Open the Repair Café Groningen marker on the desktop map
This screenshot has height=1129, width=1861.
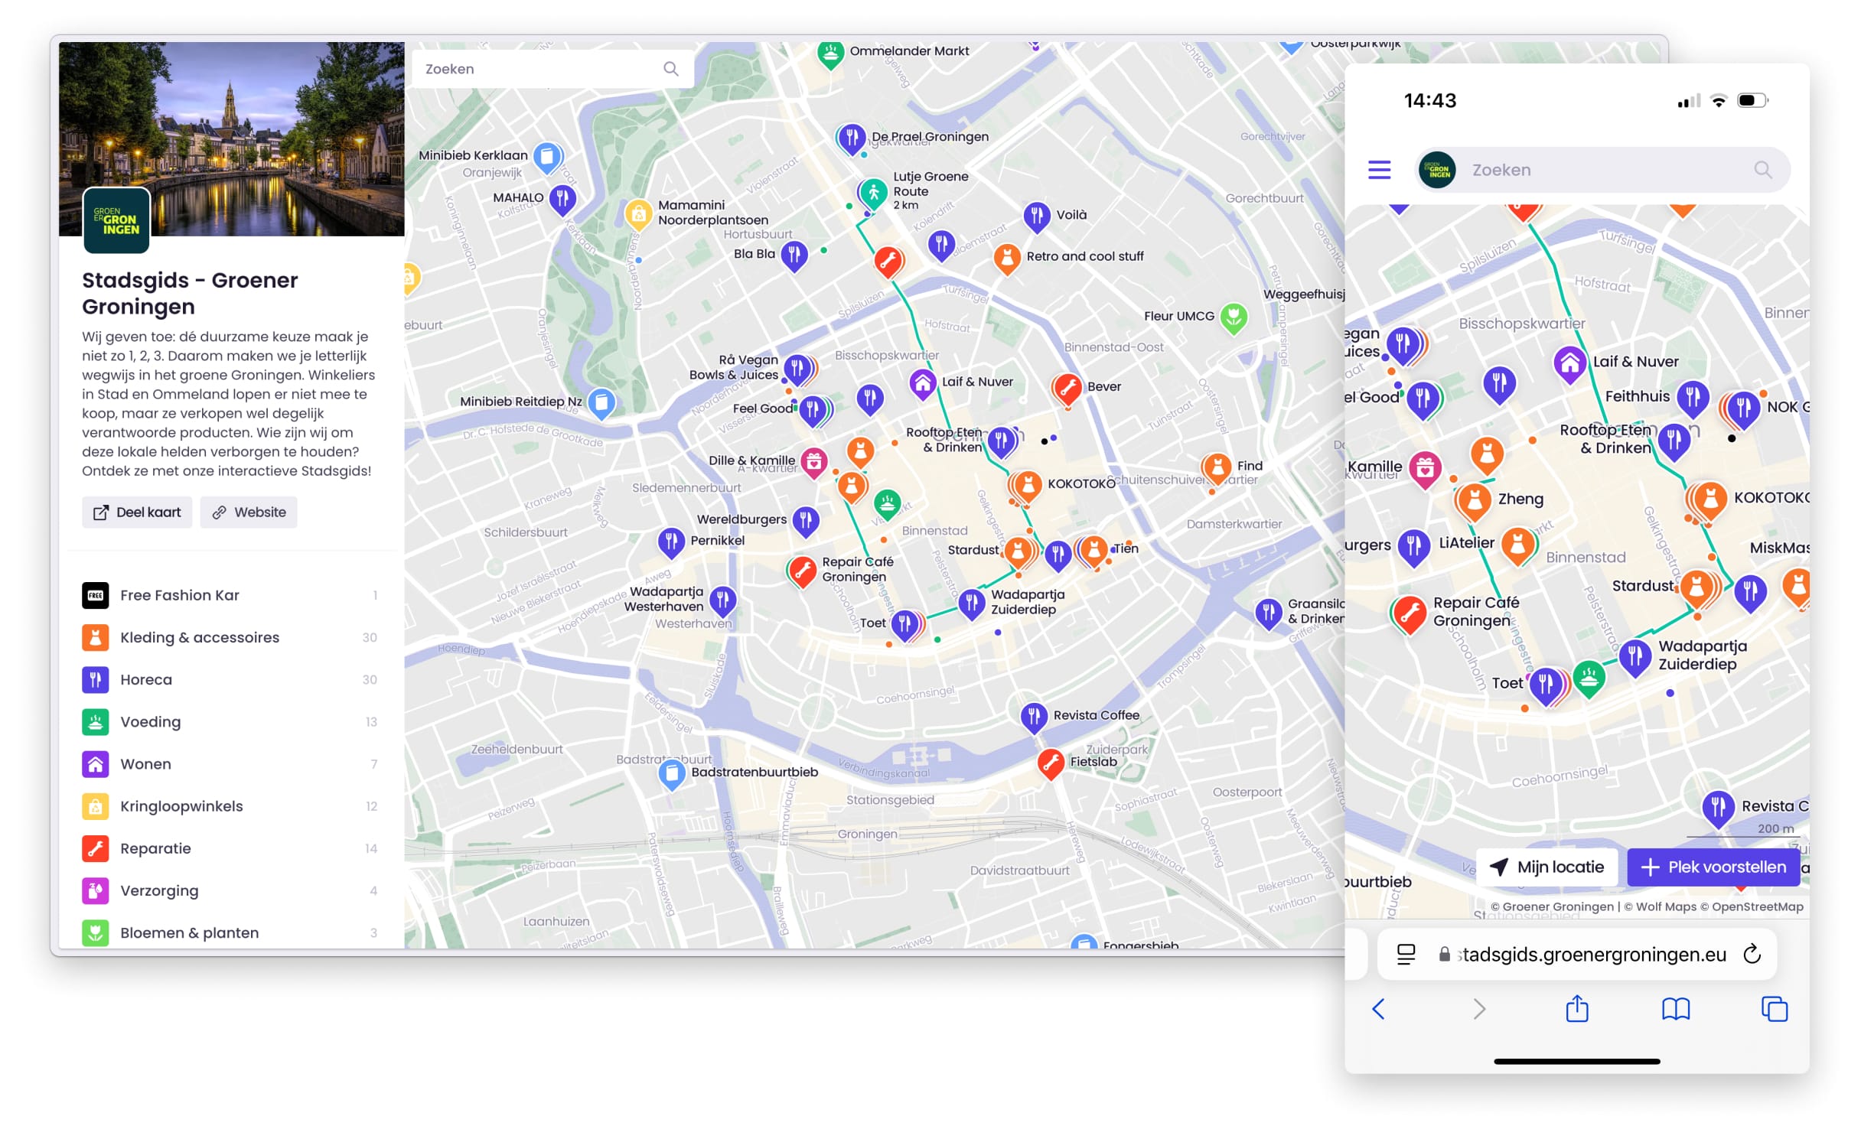802,571
